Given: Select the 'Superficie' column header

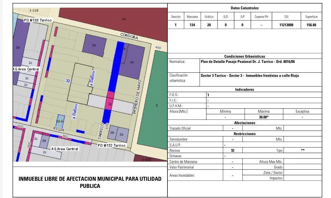Looking at the screenshot, I should click(x=311, y=17).
